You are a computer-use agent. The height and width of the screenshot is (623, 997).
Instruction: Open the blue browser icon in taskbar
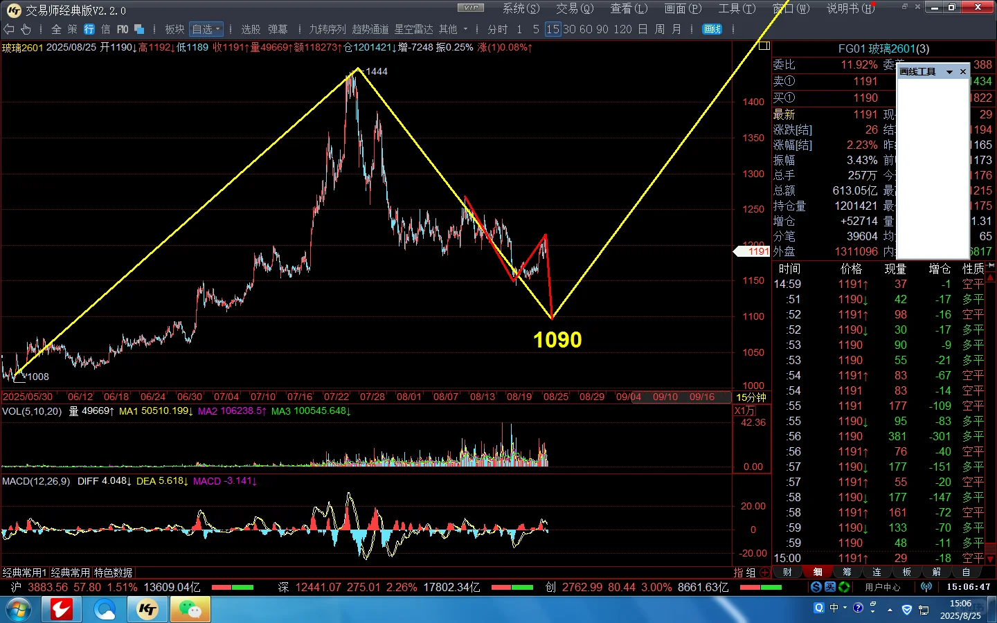tap(105, 610)
